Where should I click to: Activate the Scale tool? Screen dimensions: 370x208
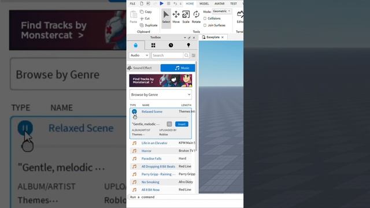click(186, 17)
